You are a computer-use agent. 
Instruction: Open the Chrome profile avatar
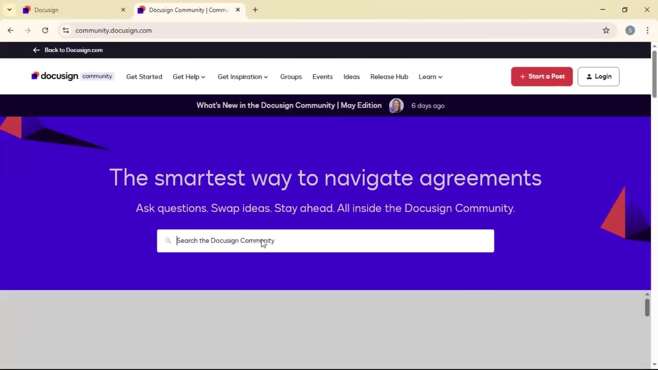630,30
